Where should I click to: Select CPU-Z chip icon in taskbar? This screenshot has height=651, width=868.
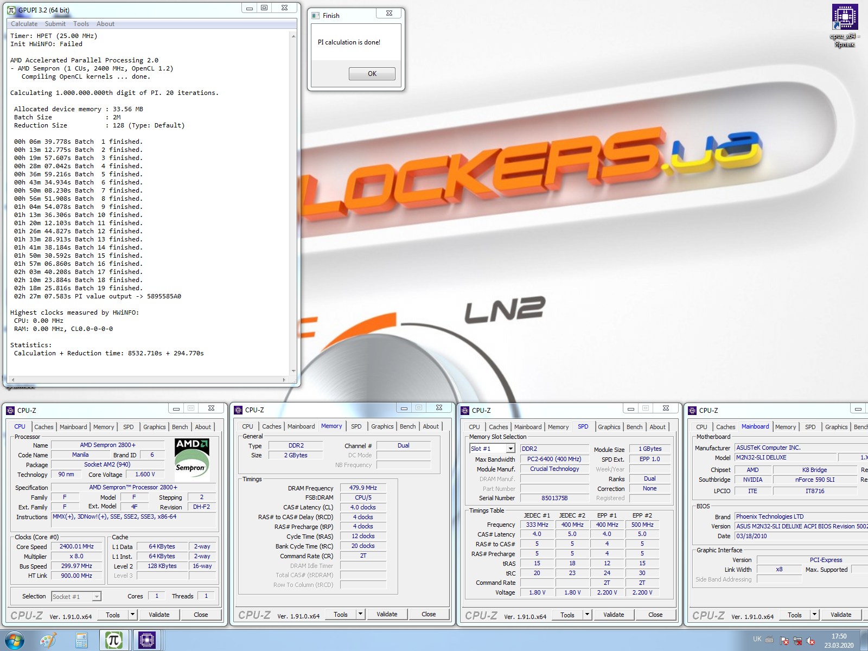[x=146, y=640]
